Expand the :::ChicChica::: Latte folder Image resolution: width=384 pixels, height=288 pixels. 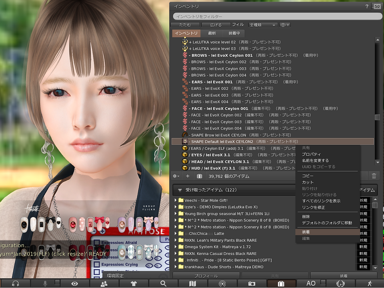[176, 234]
